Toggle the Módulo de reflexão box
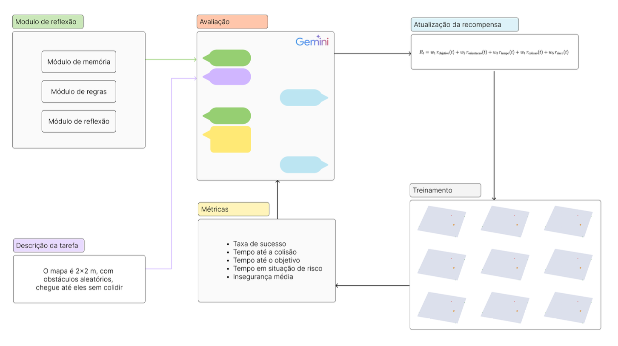Image resolution: width=618 pixels, height=346 pixels. [79, 121]
